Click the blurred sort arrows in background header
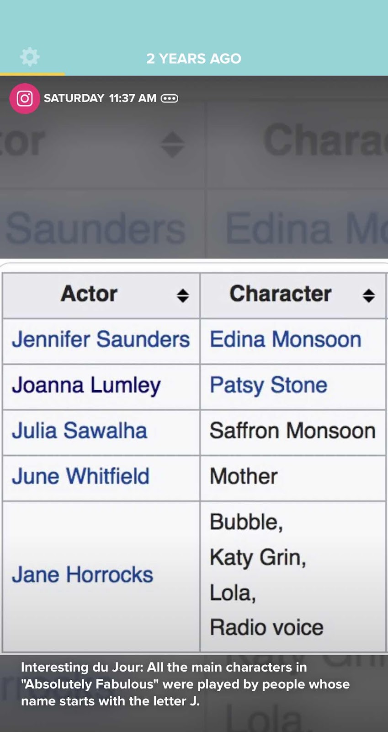 (x=173, y=145)
